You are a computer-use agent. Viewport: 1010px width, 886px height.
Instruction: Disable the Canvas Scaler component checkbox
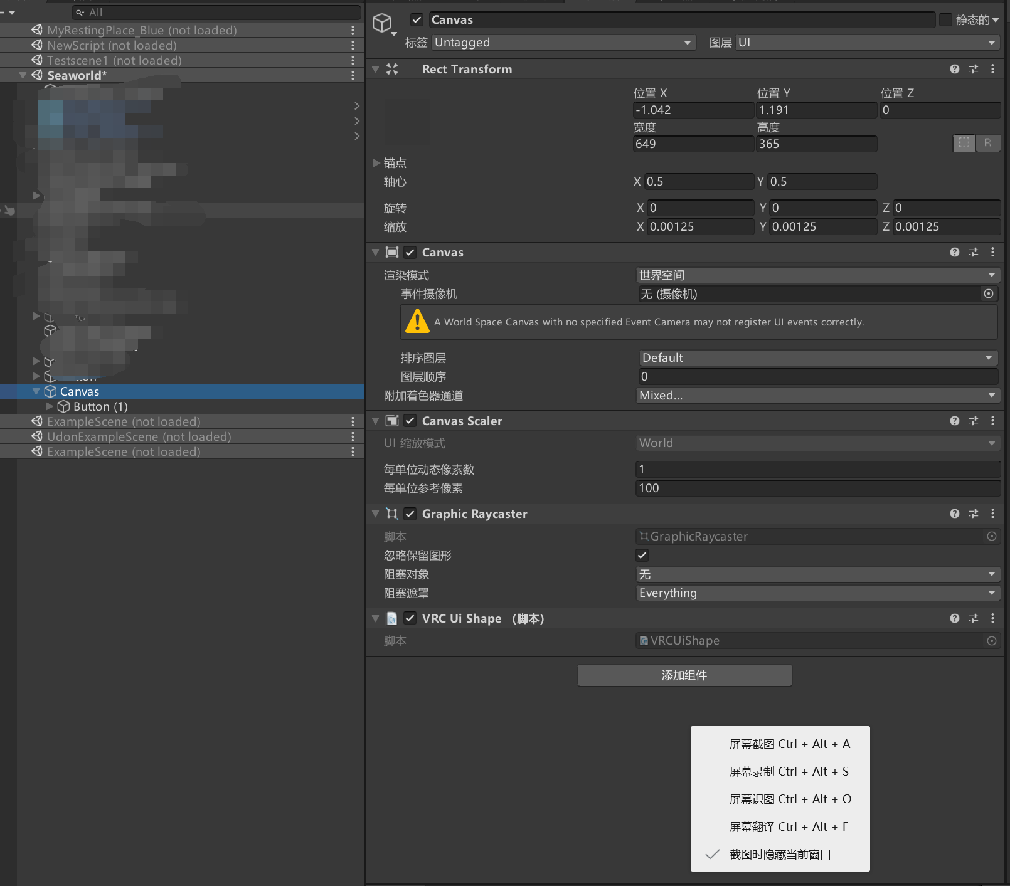[x=410, y=421]
